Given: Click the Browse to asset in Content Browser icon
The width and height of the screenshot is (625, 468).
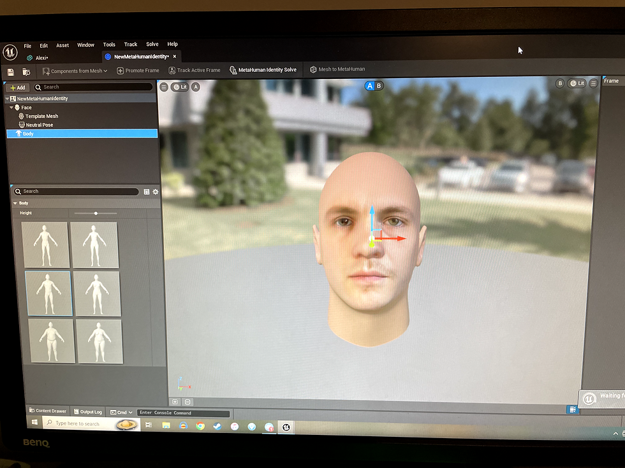Looking at the screenshot, I should (x=26, y=71).
